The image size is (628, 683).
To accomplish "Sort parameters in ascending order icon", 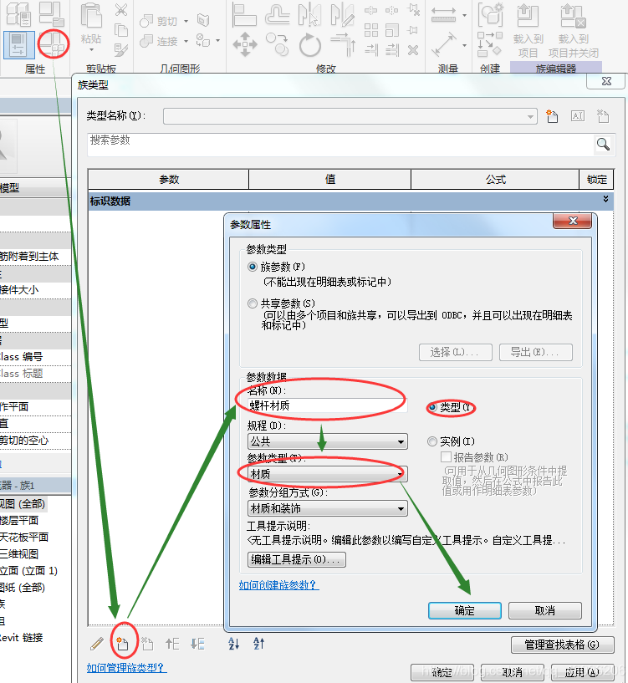I will coord(233,644).
